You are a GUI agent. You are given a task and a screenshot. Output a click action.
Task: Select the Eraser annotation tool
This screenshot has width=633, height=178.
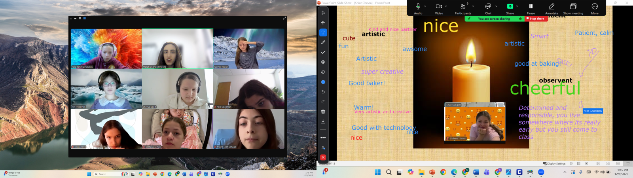coord(323,72)
